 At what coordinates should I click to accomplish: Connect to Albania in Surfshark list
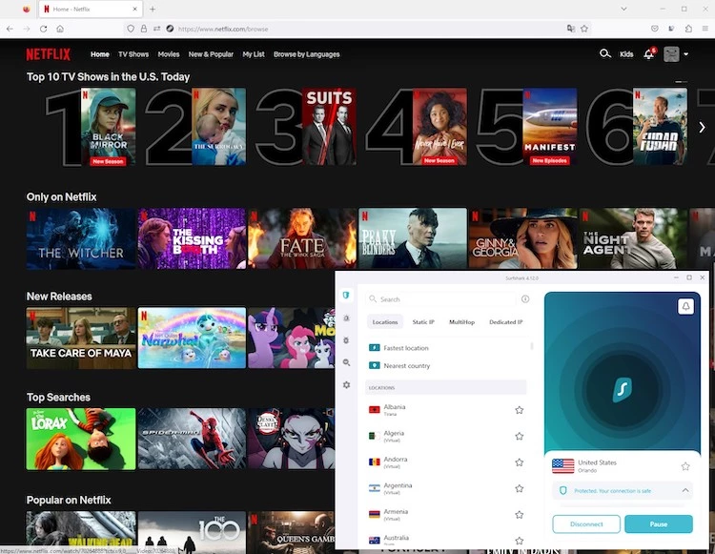click(x=446, y=410)
